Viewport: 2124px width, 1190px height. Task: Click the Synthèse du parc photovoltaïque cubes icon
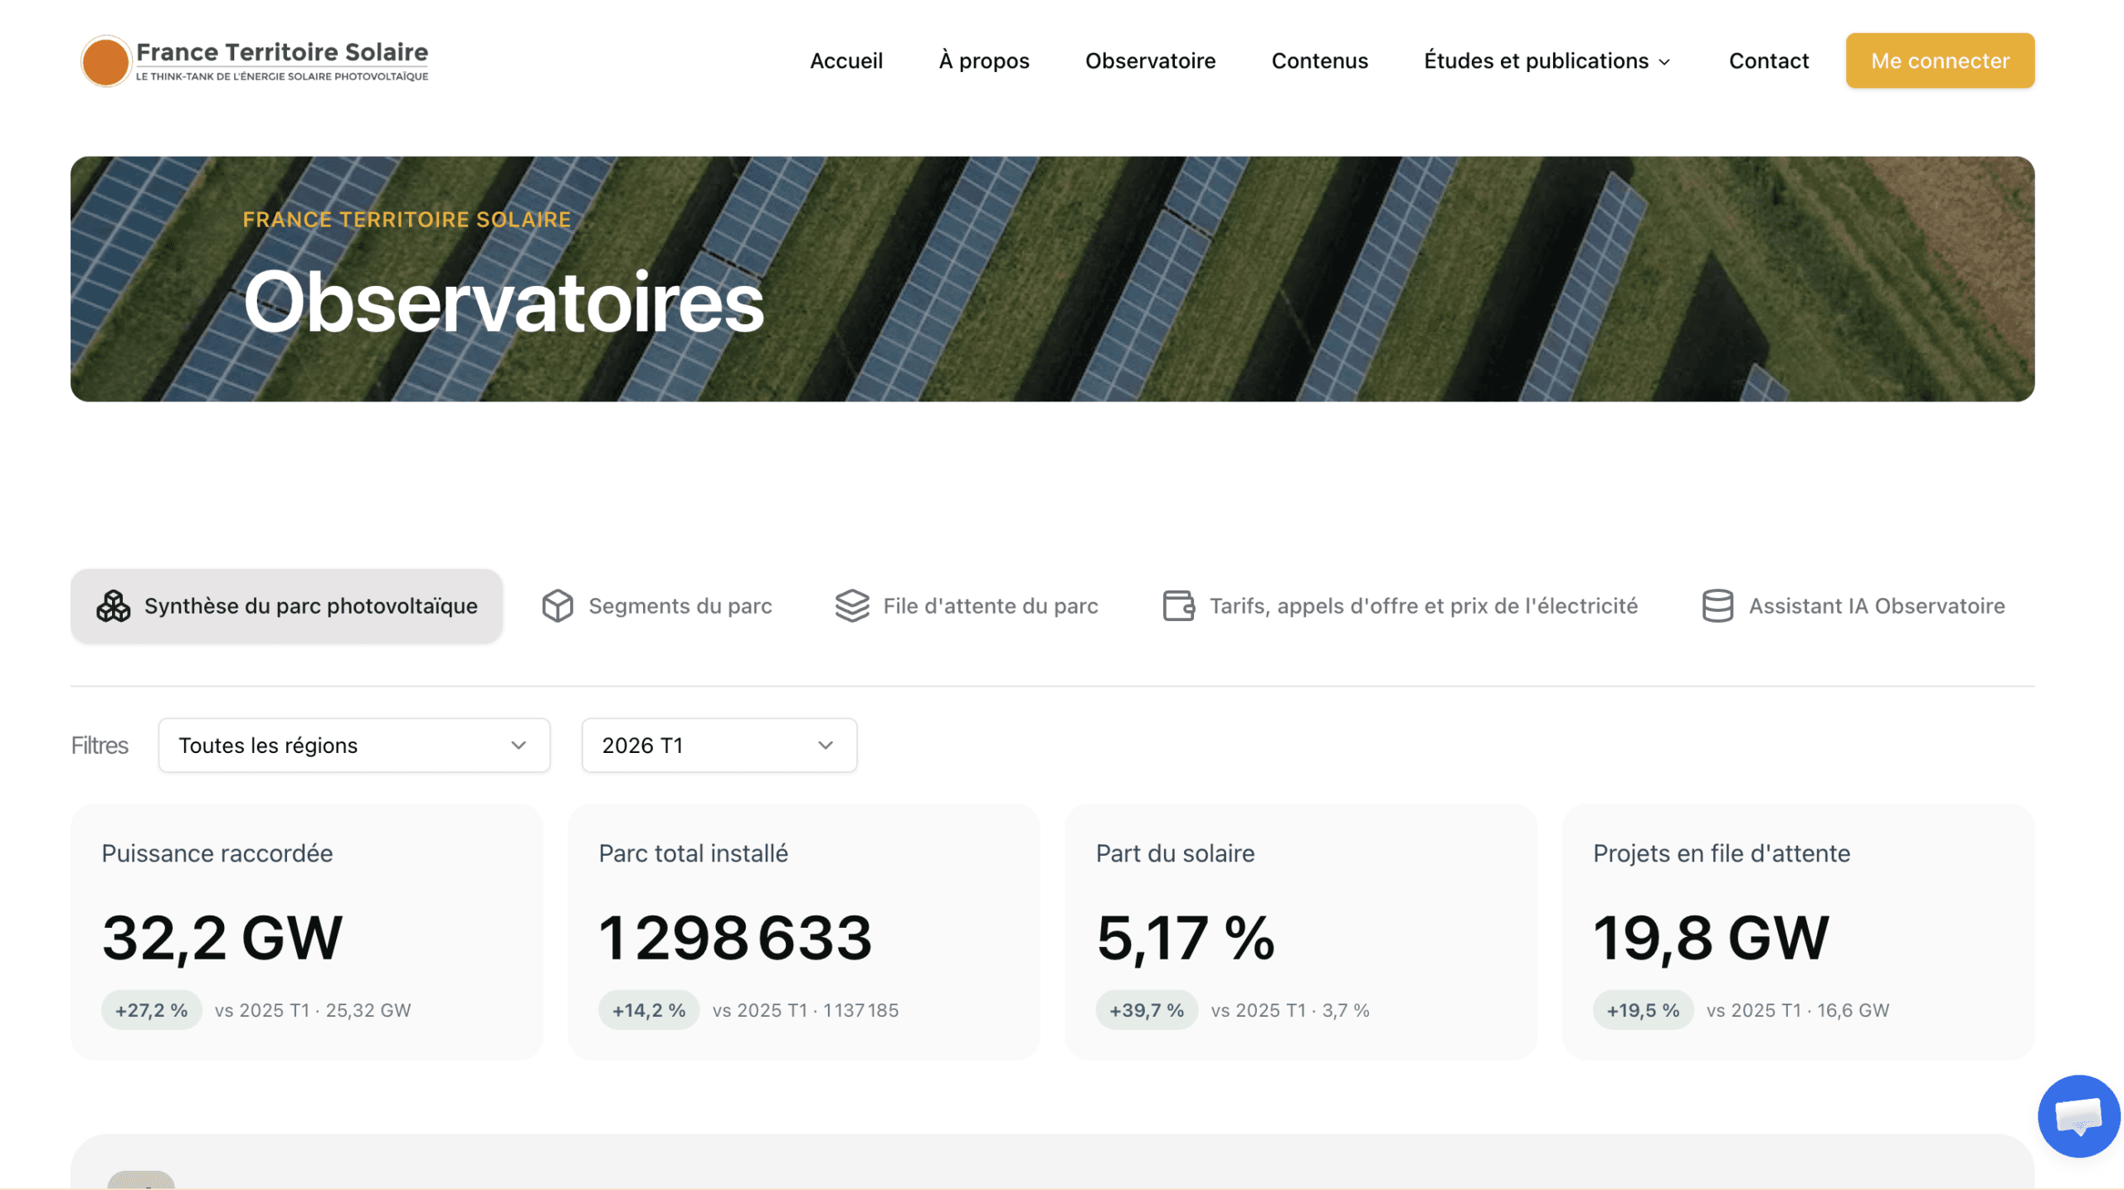[x=114, y=606]
